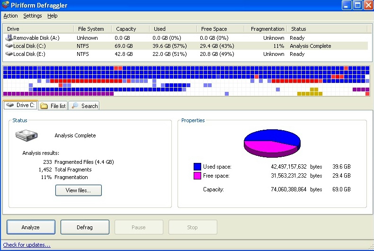The width and height of the screenshot is (374, 251).
Task: Sort by the Used column header
Action: [173, 29]
